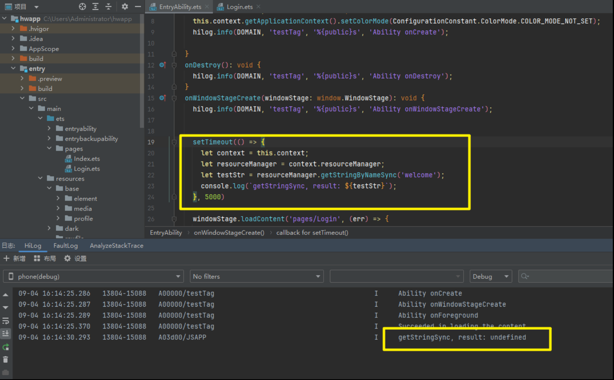The width and height of the screenshot is (614, 380).
Task: Close the Login.ets tab
Action: point(259,6)
